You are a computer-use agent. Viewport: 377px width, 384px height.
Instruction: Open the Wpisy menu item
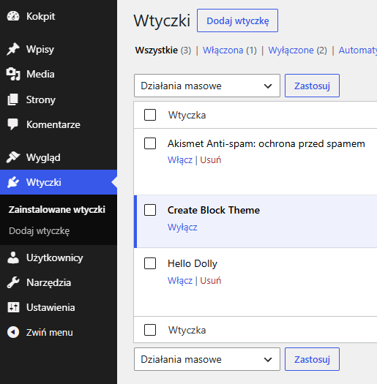59,49
